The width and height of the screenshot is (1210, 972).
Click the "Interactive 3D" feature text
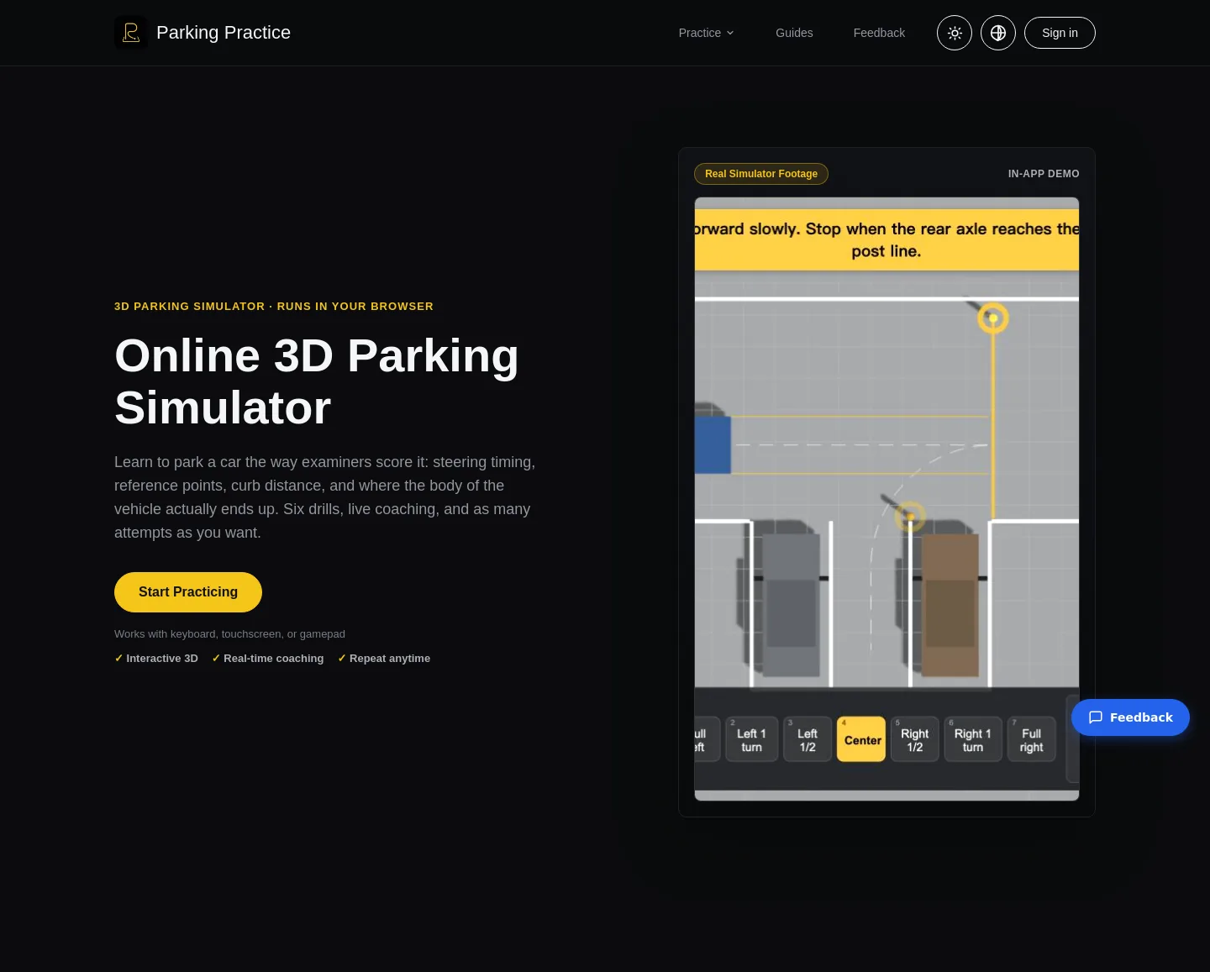tap(162, 659)
